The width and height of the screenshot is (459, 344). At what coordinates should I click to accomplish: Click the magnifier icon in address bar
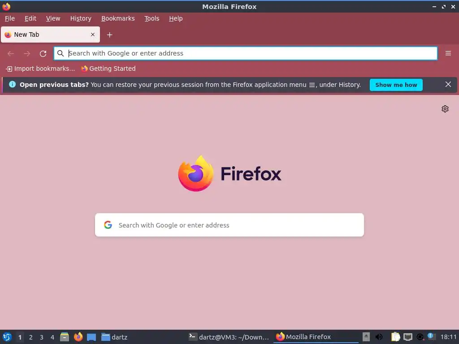point(61,53)
